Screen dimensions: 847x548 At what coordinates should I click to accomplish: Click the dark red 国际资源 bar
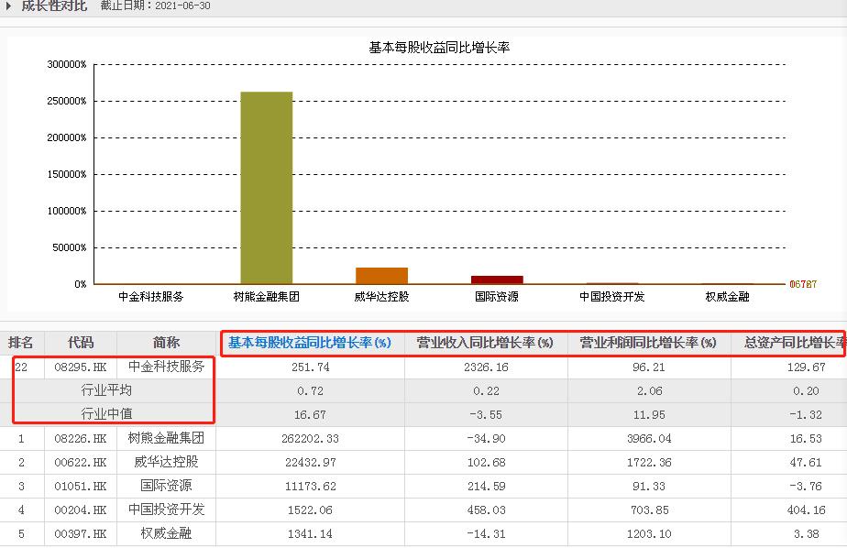pos(497,279)
